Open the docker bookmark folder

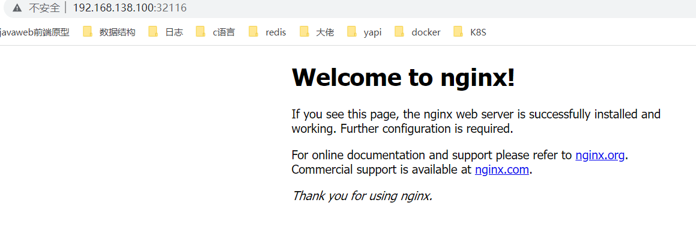[x=418, y=32]
